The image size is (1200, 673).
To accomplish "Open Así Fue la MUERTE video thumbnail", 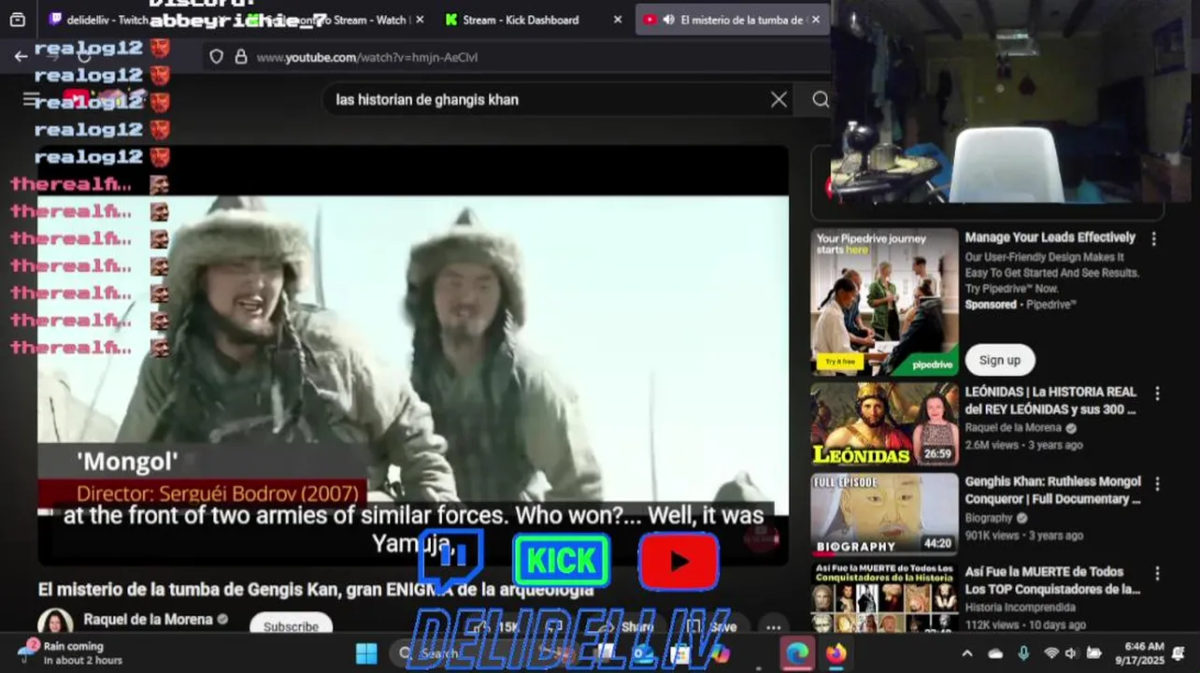I will pyautogui.click(x=884, y=598).
